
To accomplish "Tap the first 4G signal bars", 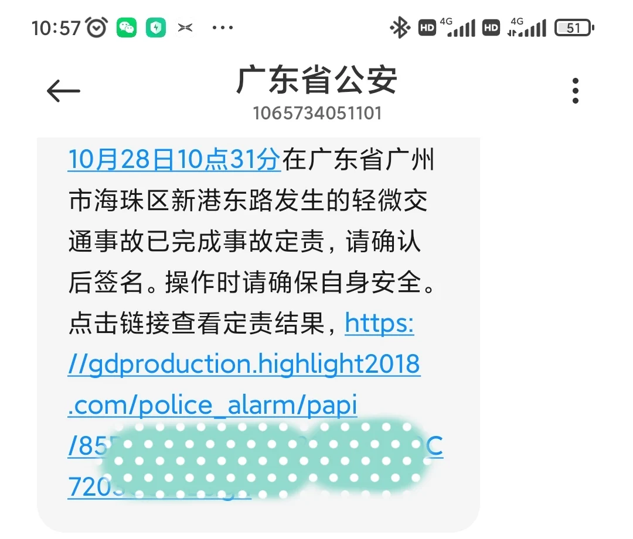I will point(461,28).
